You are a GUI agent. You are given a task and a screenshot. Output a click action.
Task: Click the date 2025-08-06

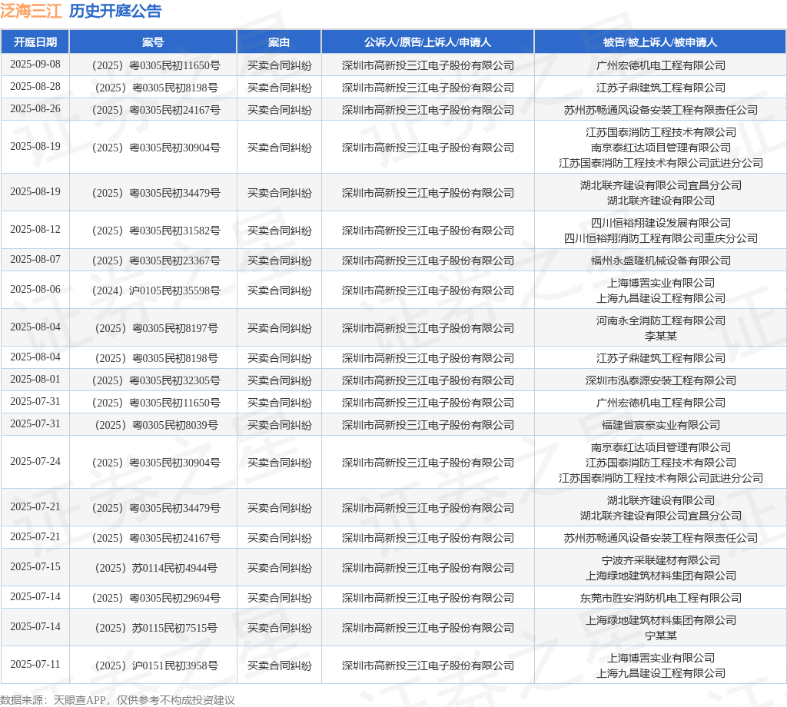pos(35,290)
